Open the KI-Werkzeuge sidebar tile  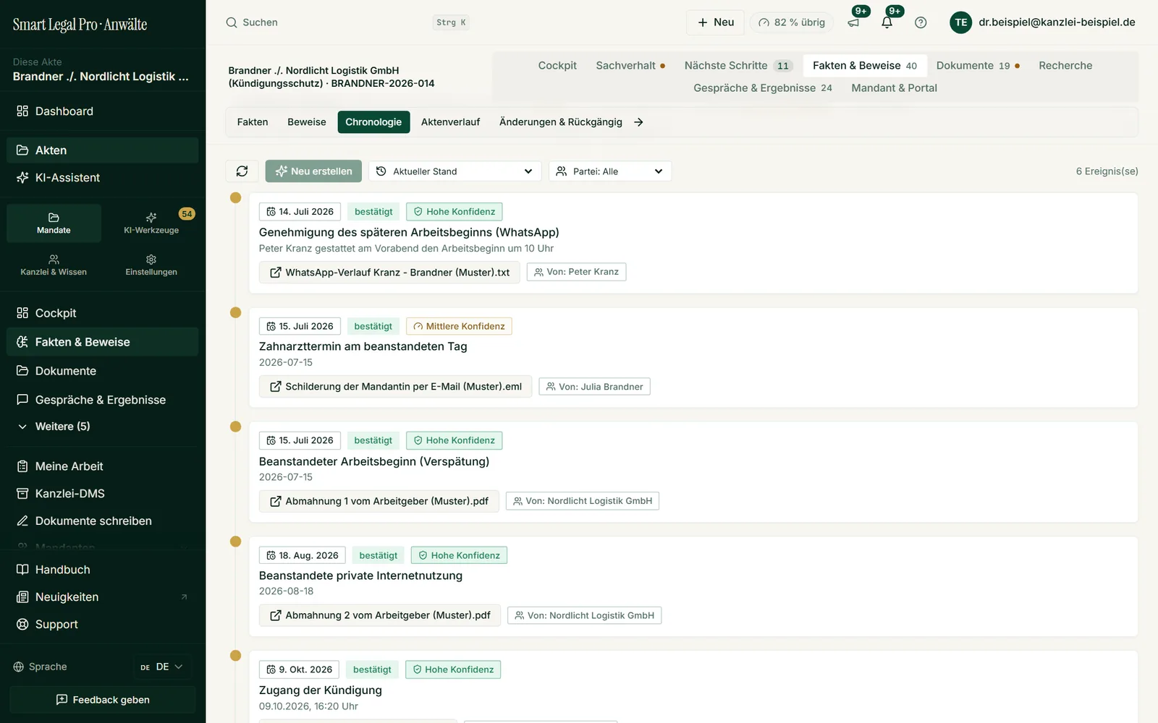[x=151, y=223]
